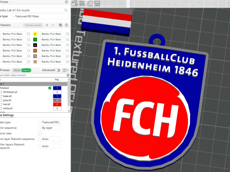Screen dimensions: 230x172
Task: Click edit icon just before green swatch 4
Action: point(29,40)
